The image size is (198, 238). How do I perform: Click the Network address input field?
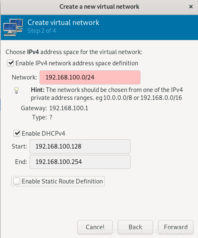pyautogui.click(x=90, y=77)
